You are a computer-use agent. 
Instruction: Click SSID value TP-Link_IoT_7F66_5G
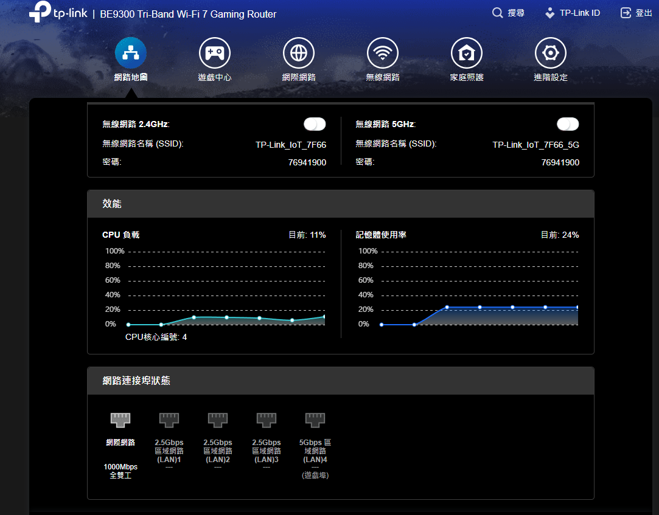click(x=536, y=145)
